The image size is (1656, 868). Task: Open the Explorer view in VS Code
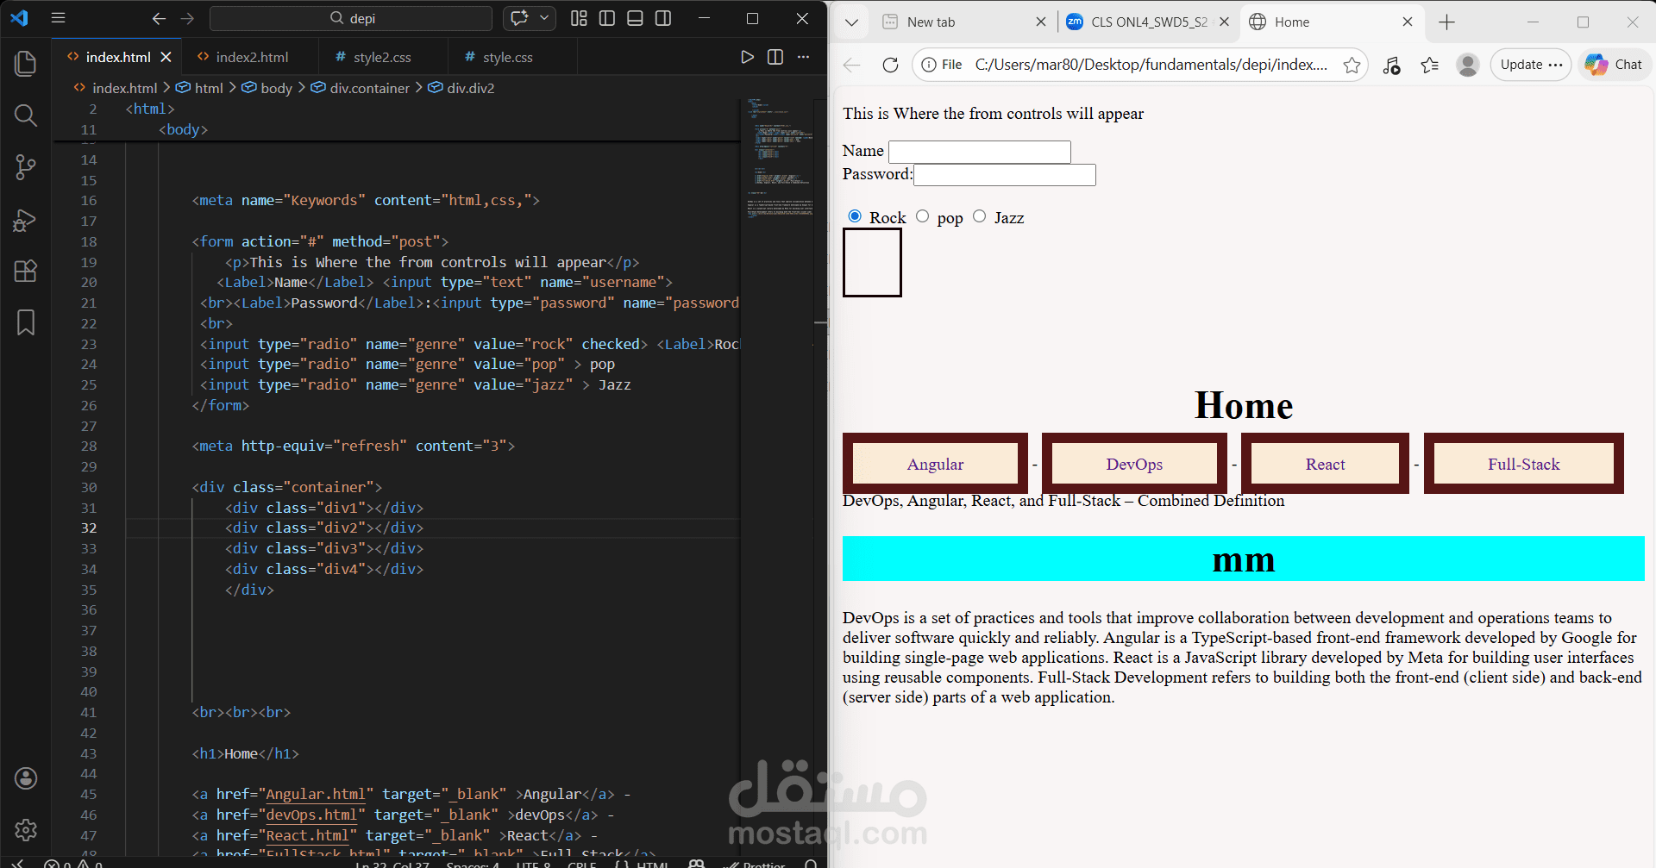26,64
